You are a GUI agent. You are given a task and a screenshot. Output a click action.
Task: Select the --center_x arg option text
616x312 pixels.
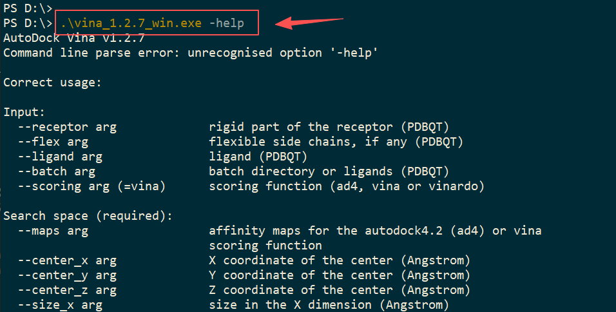67,260
